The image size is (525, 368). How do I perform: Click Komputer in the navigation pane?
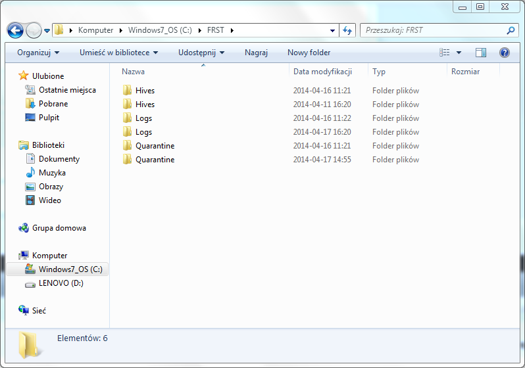(49, 255)
